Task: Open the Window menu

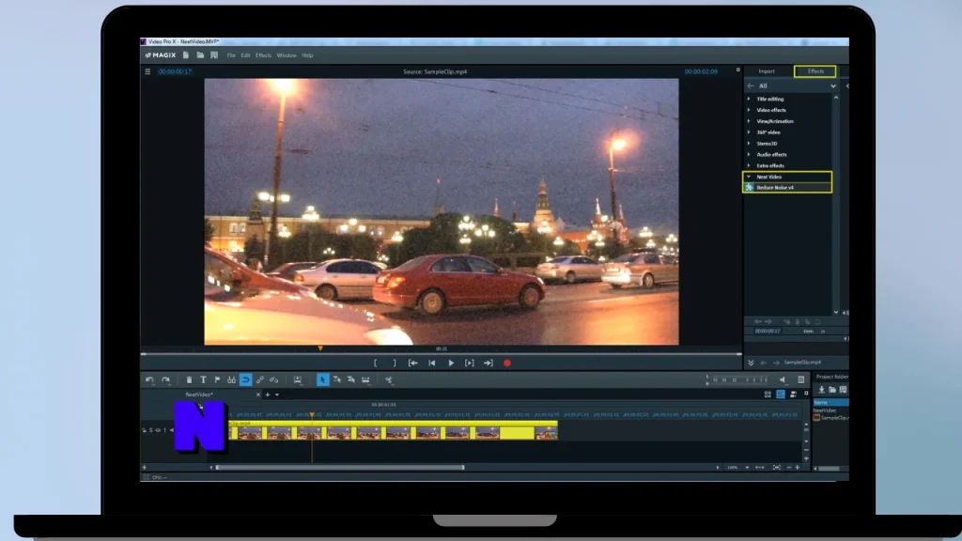Action: tap(287, 55)
